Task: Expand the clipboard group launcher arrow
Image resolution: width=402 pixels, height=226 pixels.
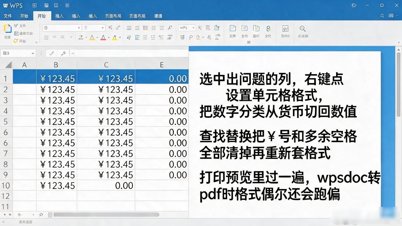Action: pos(36,42)
